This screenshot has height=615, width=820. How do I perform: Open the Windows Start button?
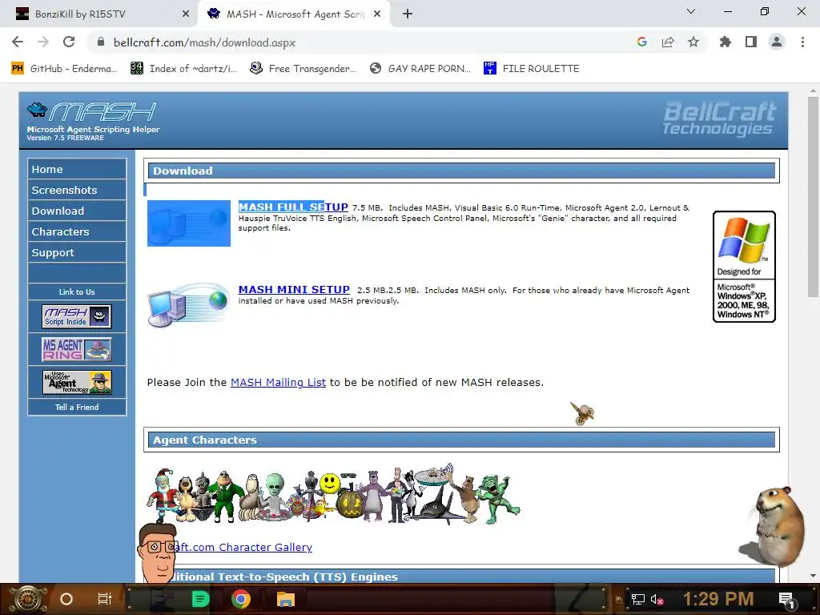(27, 599)
